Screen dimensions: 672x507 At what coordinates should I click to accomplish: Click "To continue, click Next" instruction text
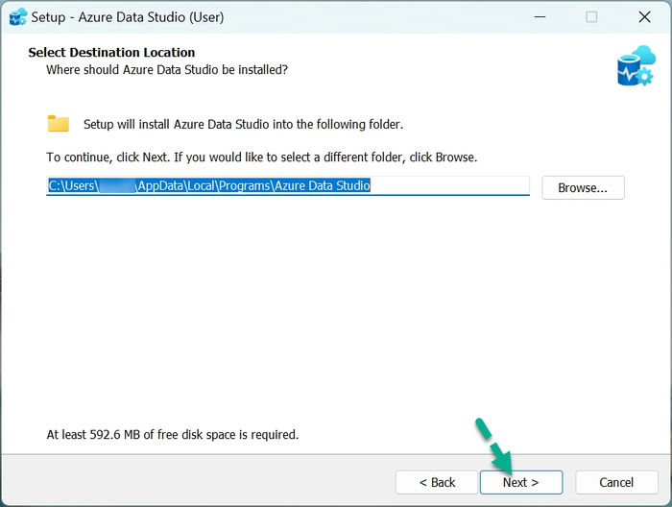pyautogui.click(x=261, y=157)
